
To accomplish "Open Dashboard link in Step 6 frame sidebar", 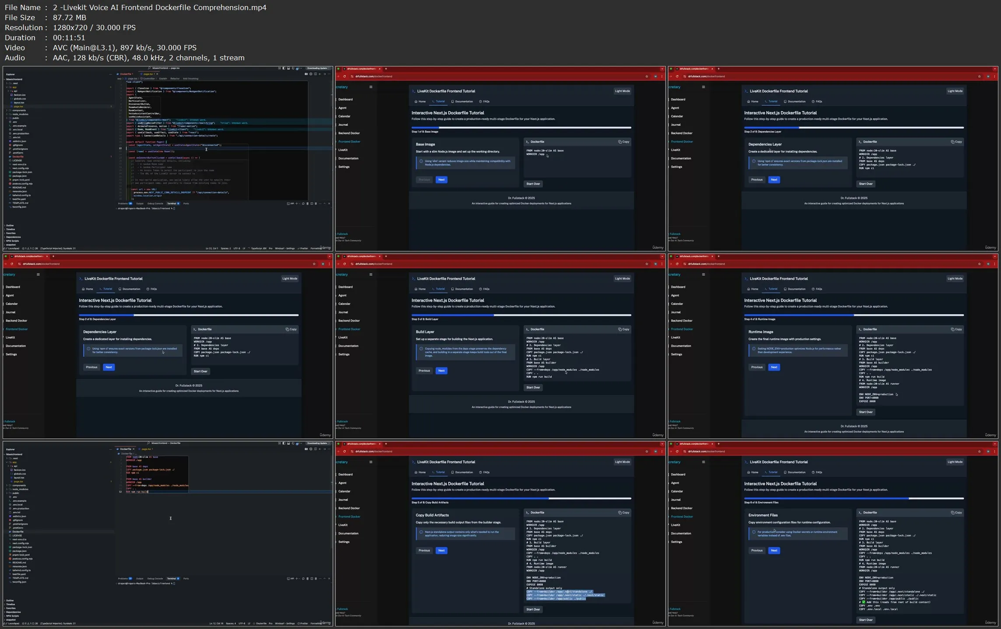I will [678, 474].
